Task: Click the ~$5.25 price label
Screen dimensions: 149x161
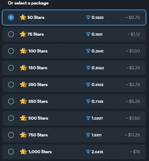Action: click(x=133, y=101)
